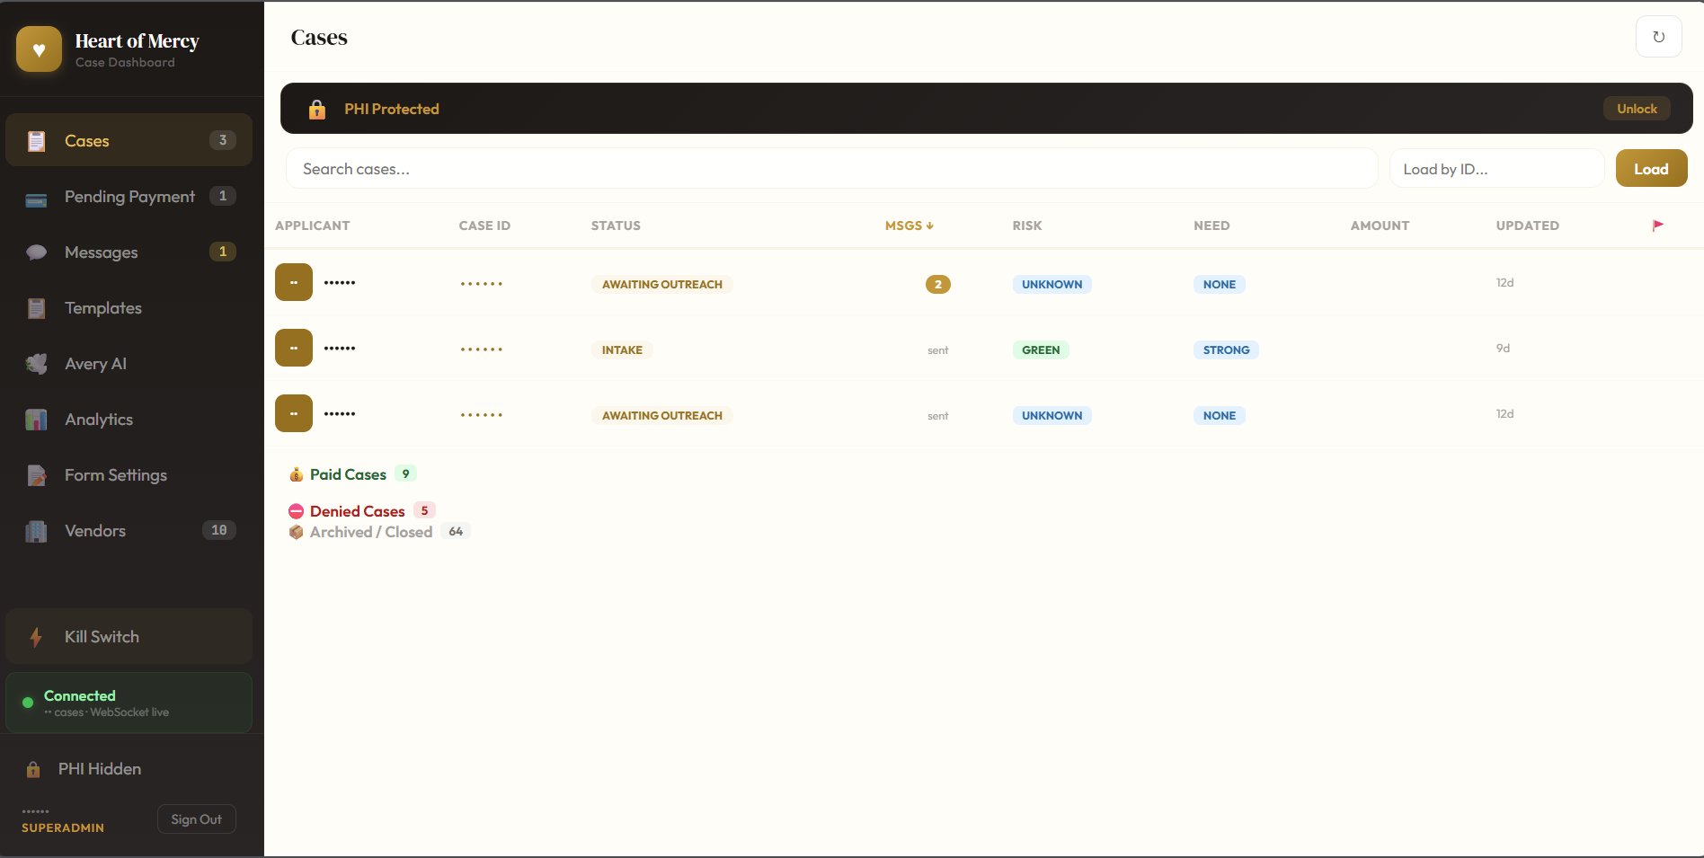Click the Kill Switch lightning icon
This screenshot has width=1704, height=858.
click(x=36, y=637)
